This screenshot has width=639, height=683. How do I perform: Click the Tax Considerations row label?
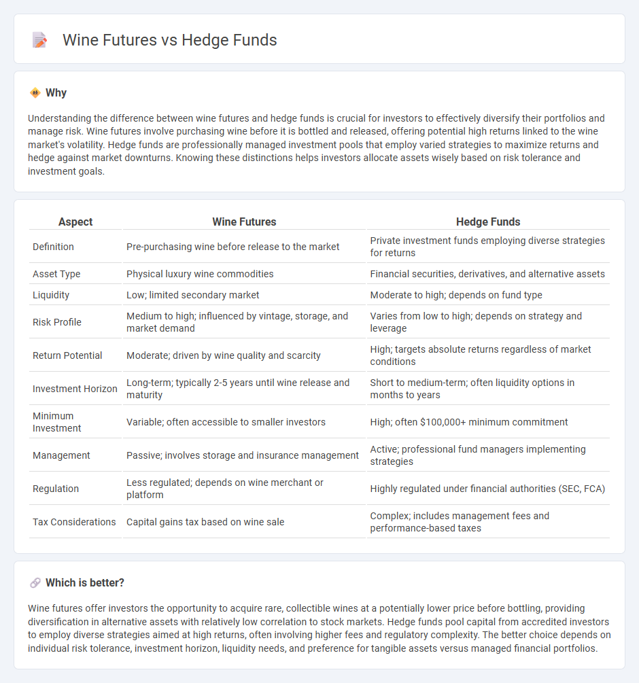(74, 522)
